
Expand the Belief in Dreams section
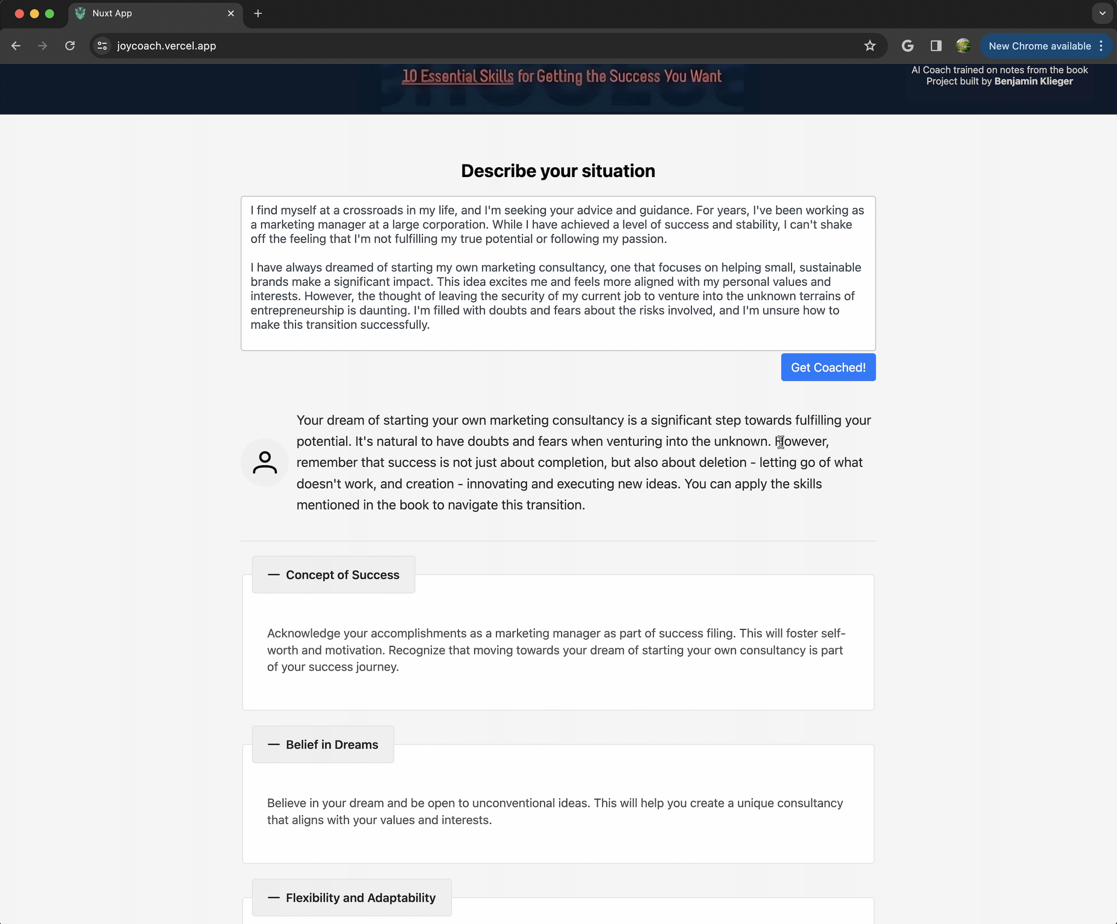pyautogui.click(x=322, y=744)
